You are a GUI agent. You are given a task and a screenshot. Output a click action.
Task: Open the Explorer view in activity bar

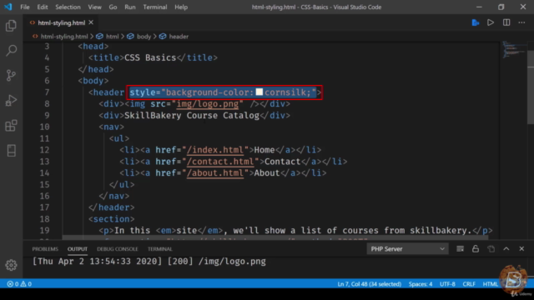click(x=11, y=26)
